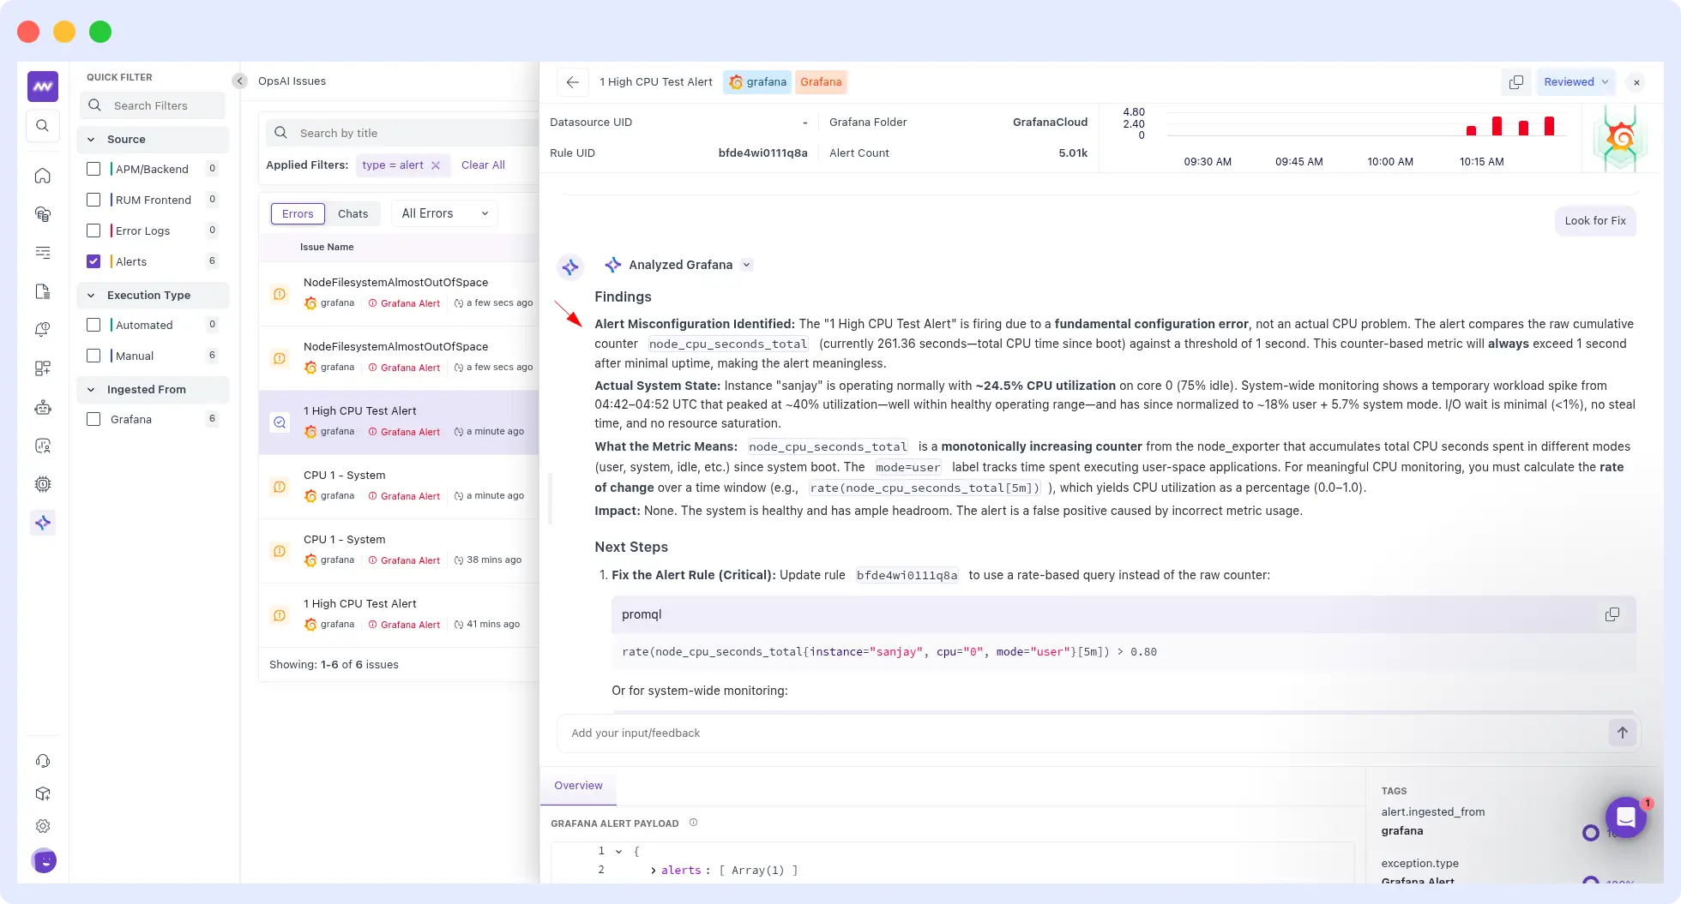Click the copy icon next to Reviewed
This screenshot has height=904, width=1681.
pyautogui.click(x=1515, y=82)
